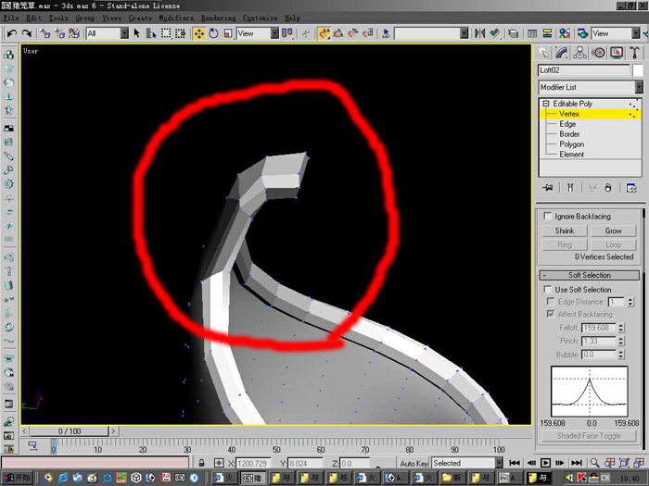Click the object color swatch beside Loft02
Image resolution: width=649 pixels, height=486 pixels.
[638, 70]
